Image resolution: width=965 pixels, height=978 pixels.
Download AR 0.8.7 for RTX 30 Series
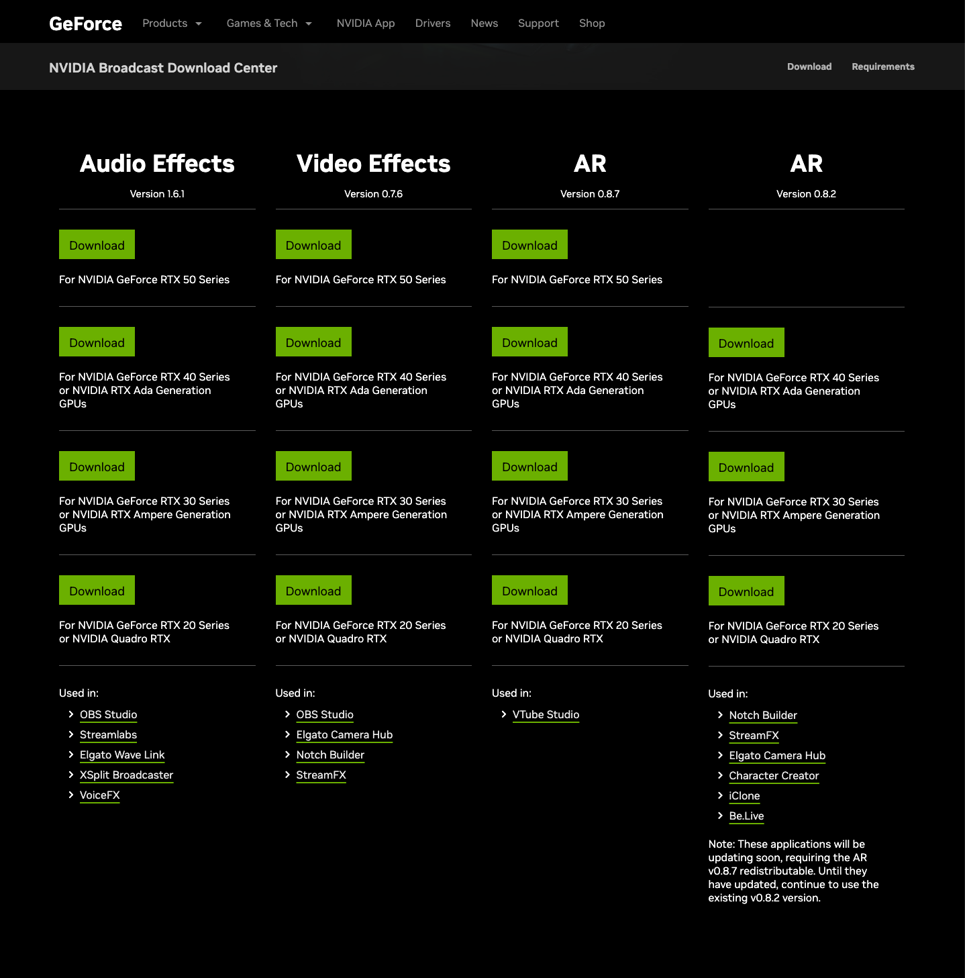[x=529, y=466]
